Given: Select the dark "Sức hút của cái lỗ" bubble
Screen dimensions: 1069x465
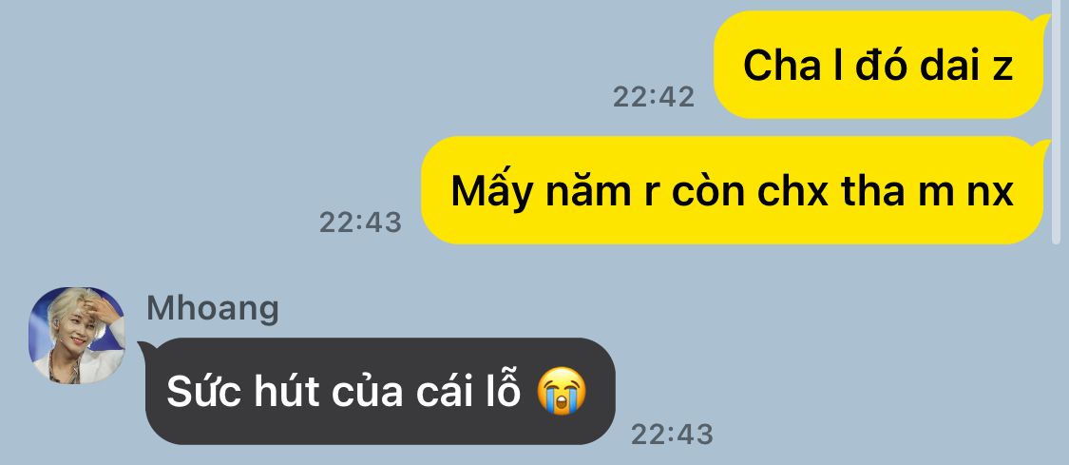Looking at the screenshot, I should point(377,392).
